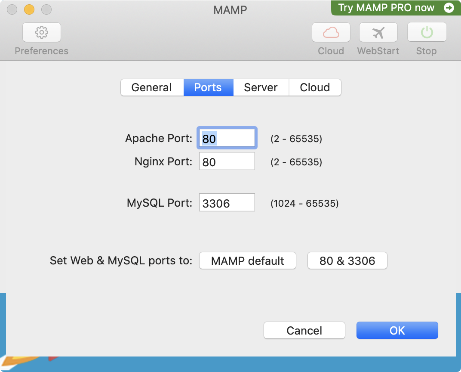This screenshot has height=372, width=461.
Task: Open the "Try MAMP PRO now" link
Action: (x=386, y=8)
